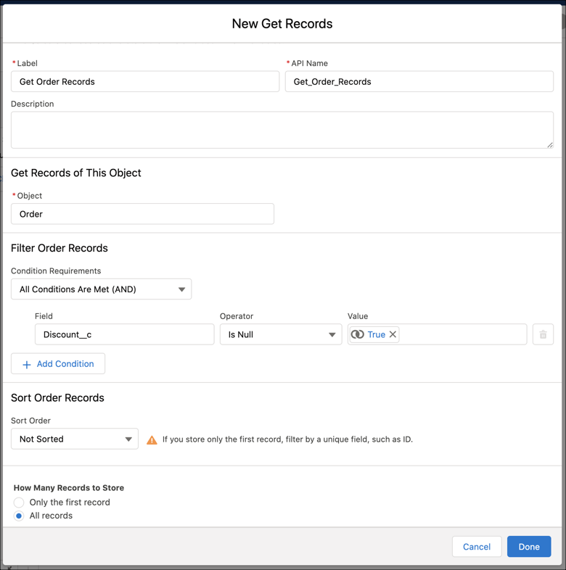Click inside the Description text area
Screen dimensions: 566x570
[x=282, y=130]
